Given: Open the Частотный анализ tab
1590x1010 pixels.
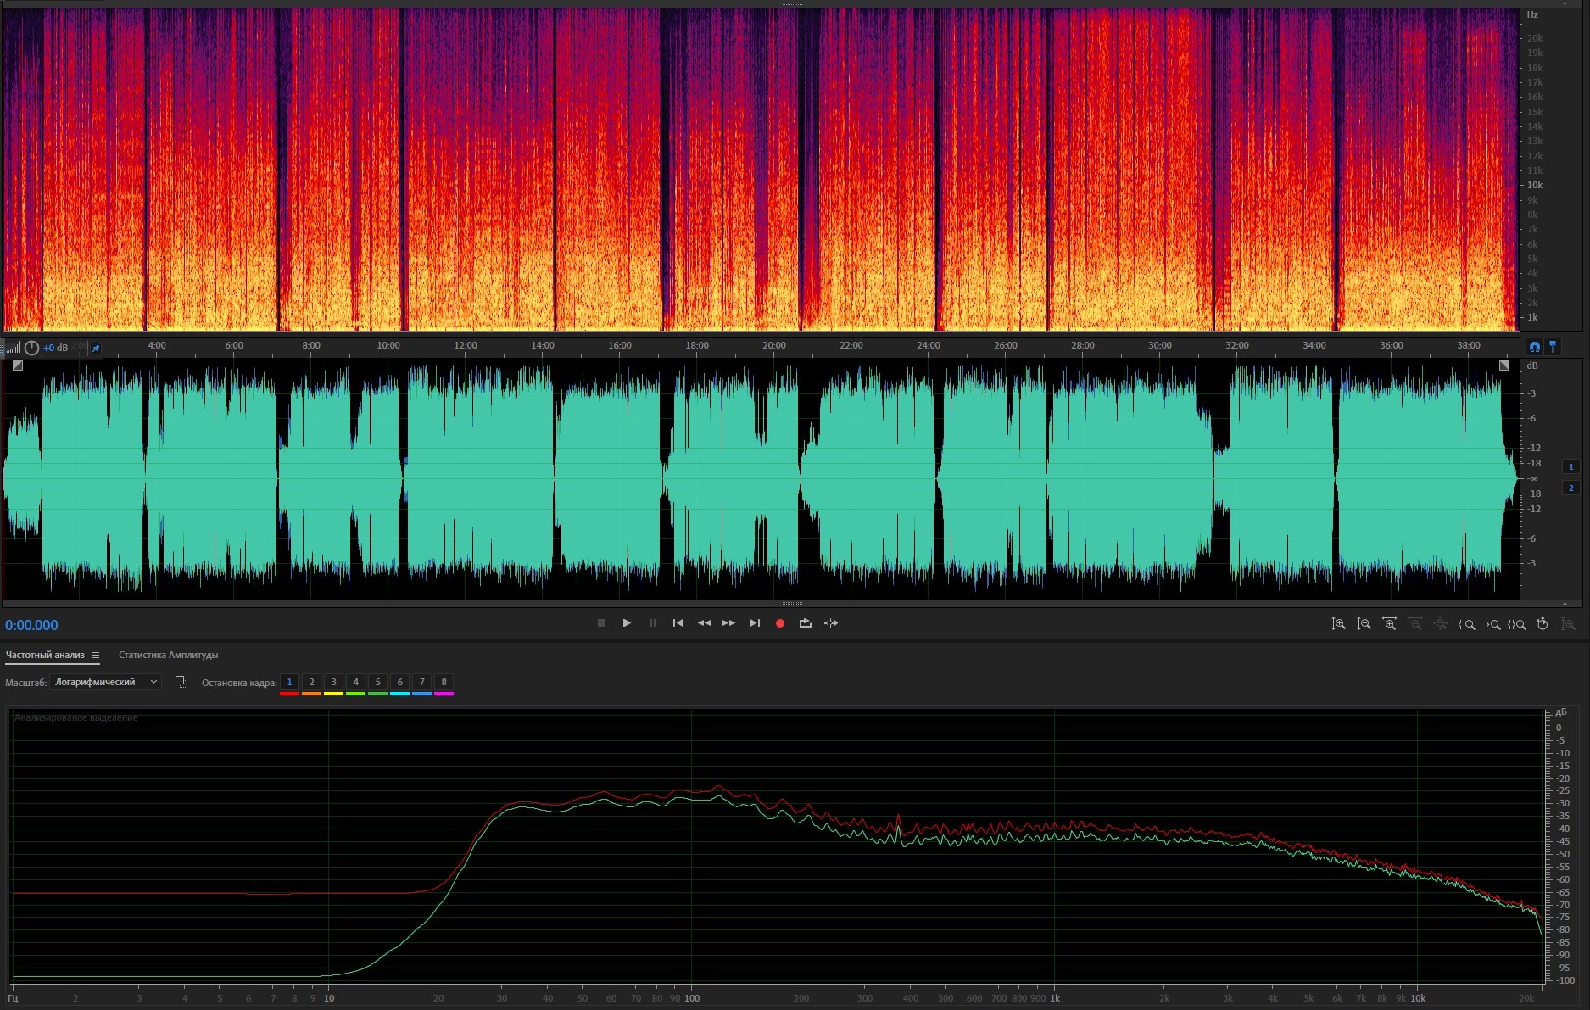Looking at the screenshot, I should (45, 655).
